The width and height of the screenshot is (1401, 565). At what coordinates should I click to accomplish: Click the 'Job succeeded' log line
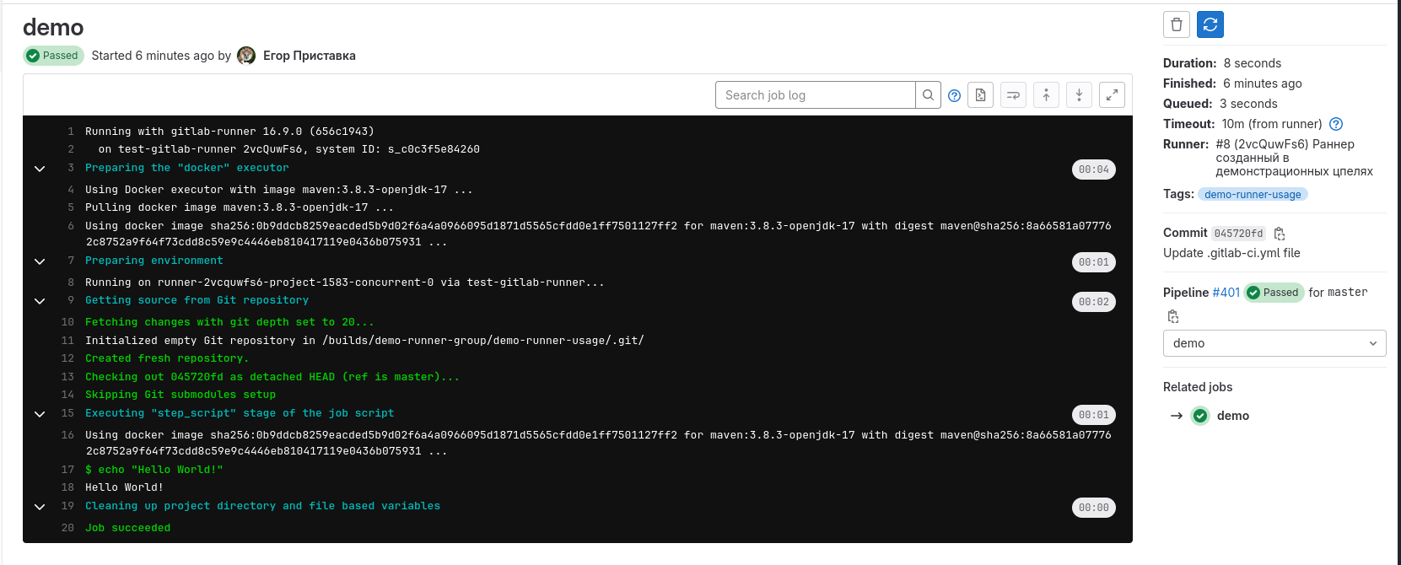[x=128, y=528]
